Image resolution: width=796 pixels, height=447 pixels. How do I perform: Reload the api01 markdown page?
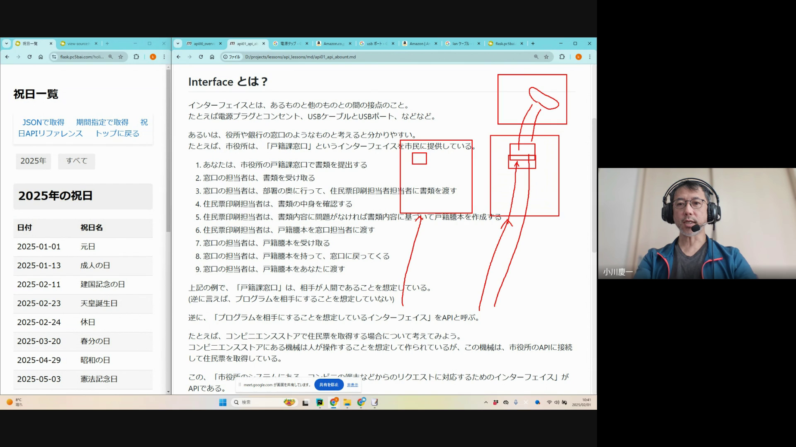[201, 57]
